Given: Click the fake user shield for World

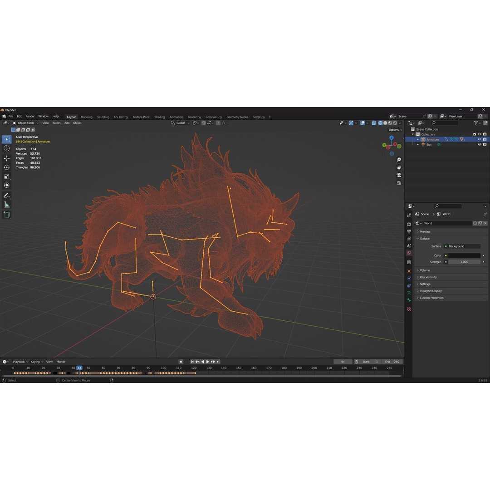Looking at the screenshot, I should pyautogui.click(x=475, y=223).
